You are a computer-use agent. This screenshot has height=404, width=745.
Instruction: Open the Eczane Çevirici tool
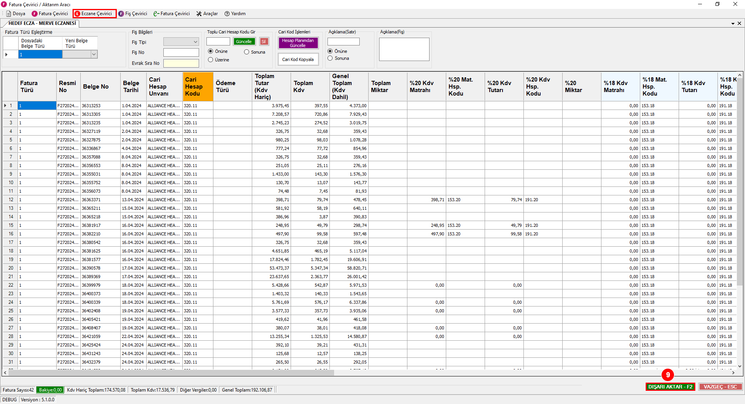(x=94, y=14)
